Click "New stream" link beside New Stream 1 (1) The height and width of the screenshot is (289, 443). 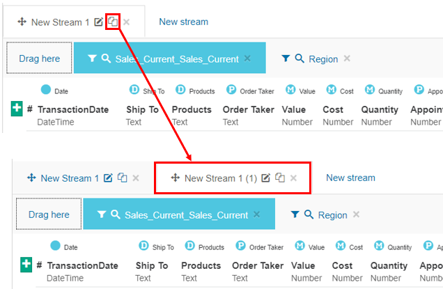click(x=350, y=178)
